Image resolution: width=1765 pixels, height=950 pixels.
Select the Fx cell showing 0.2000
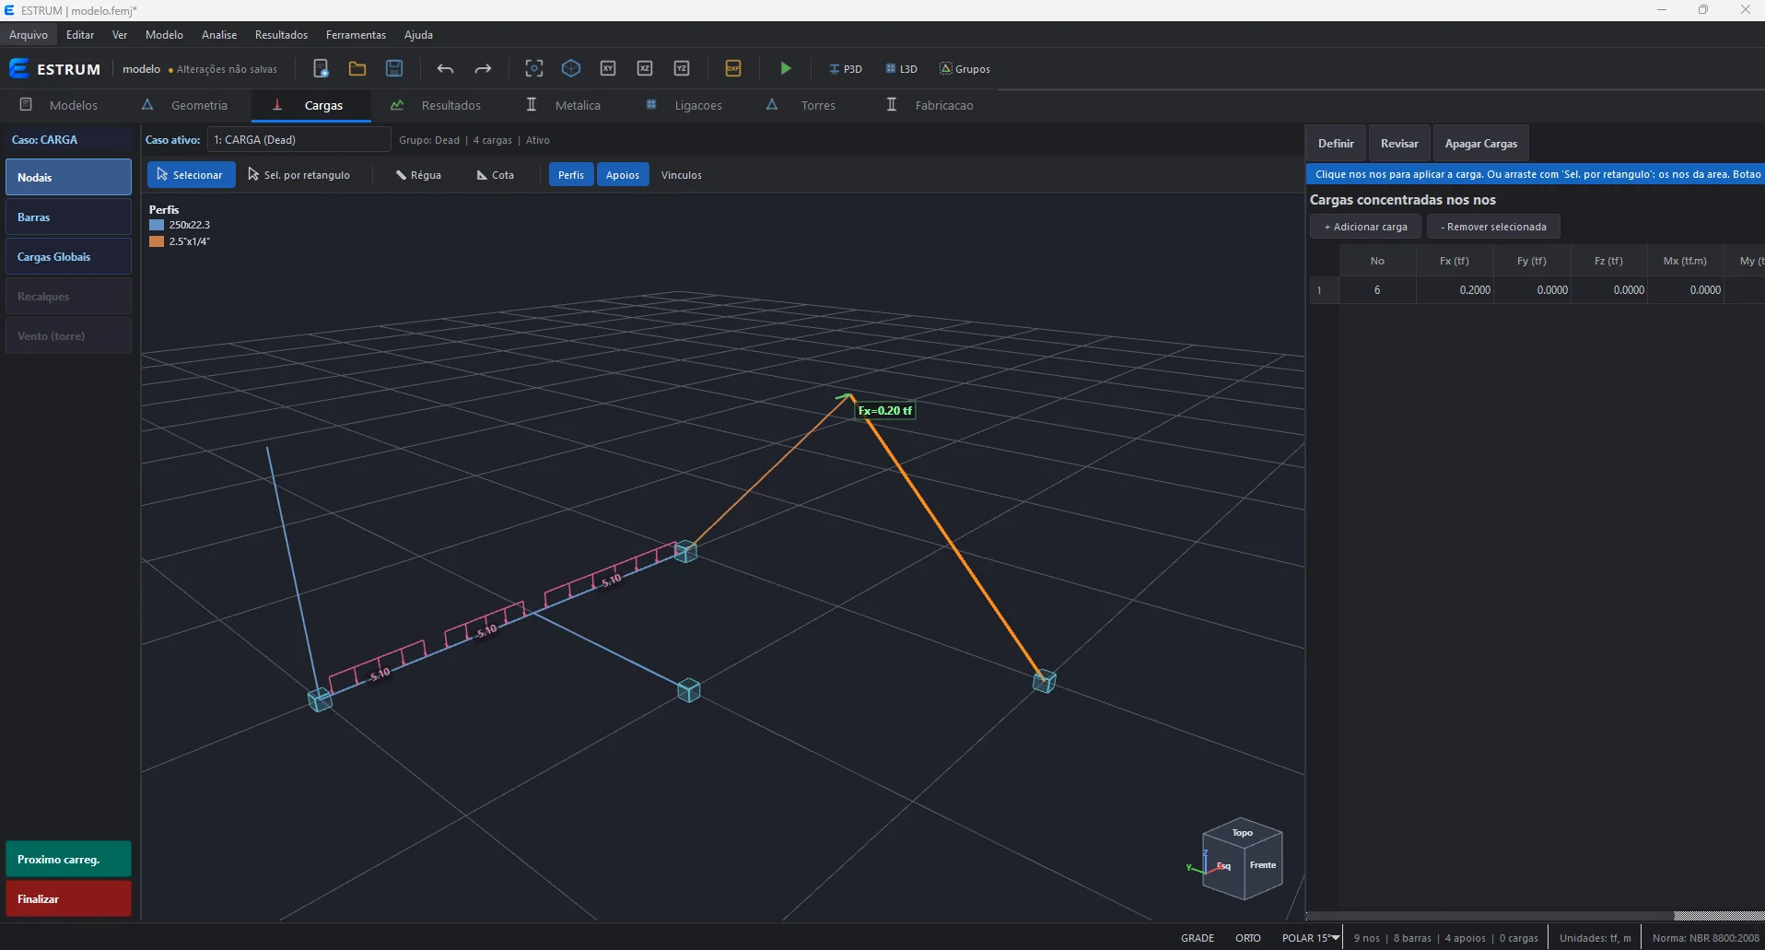click(x=1455, y=290)
